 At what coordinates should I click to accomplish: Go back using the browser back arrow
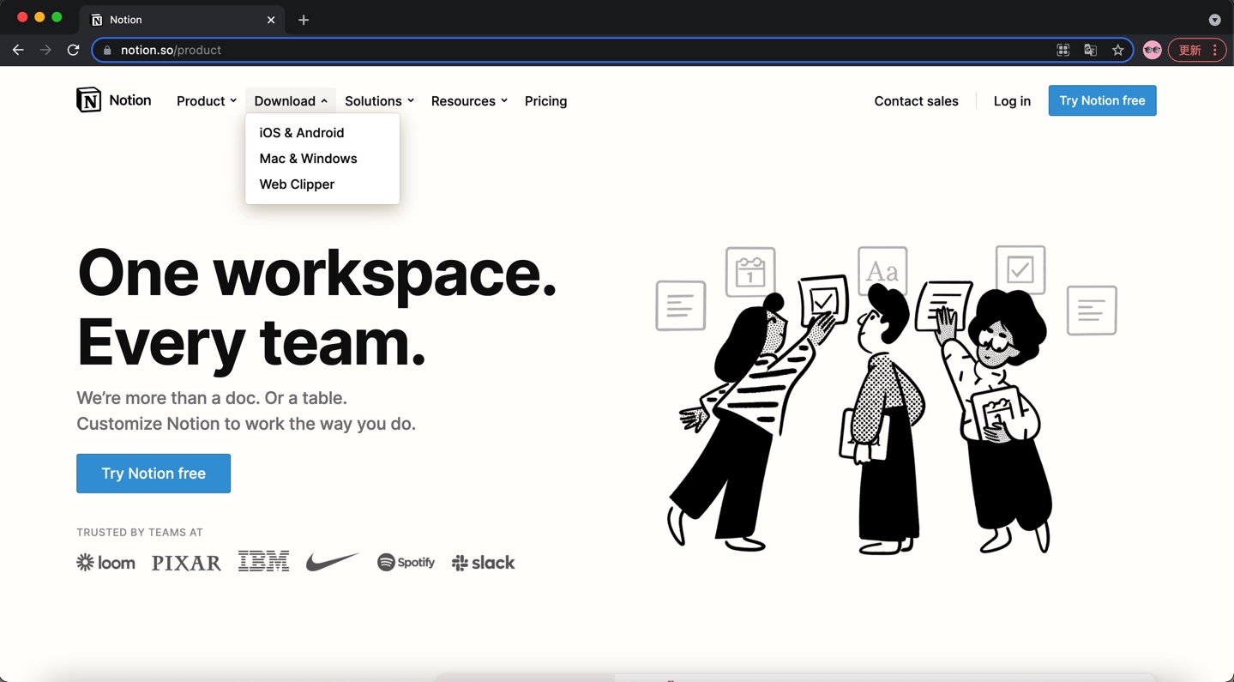click(x=18, y=50)
